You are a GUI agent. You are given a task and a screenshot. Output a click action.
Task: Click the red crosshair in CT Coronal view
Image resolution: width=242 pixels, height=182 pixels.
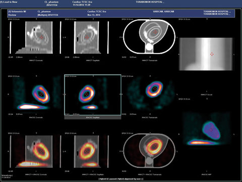click(41, 37)
